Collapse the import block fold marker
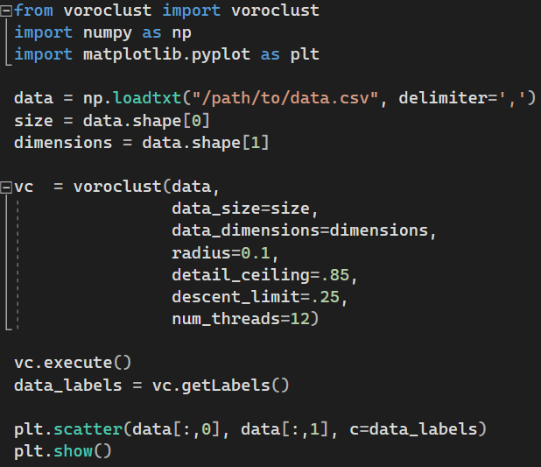Viewport: 541px width, 467px height. point(7,11)
